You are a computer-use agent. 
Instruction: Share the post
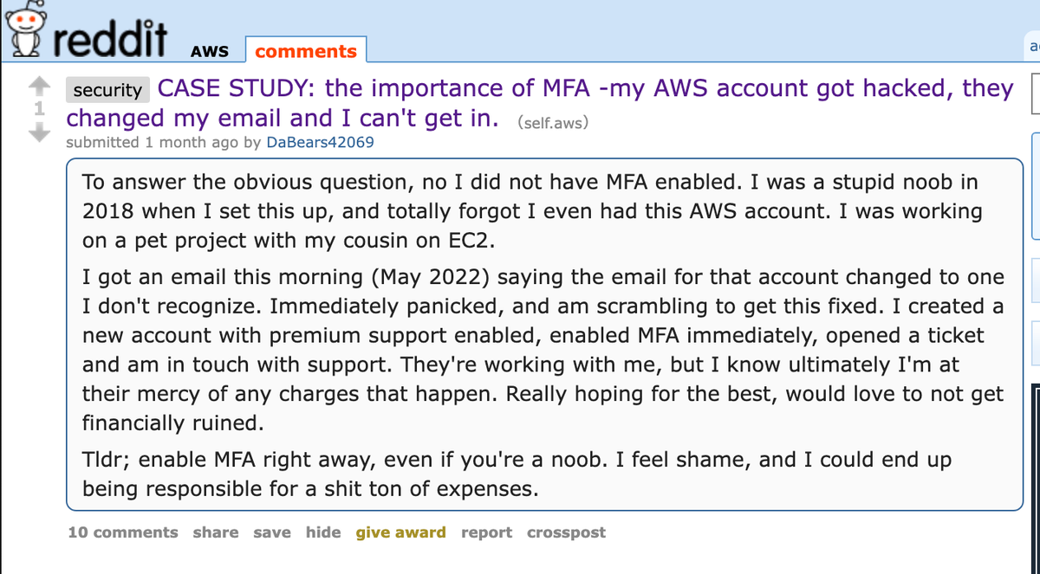(x=215, y=532)
